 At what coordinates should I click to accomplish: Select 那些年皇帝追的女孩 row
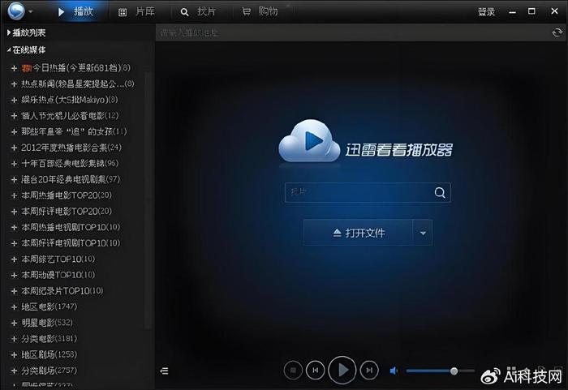75,131
